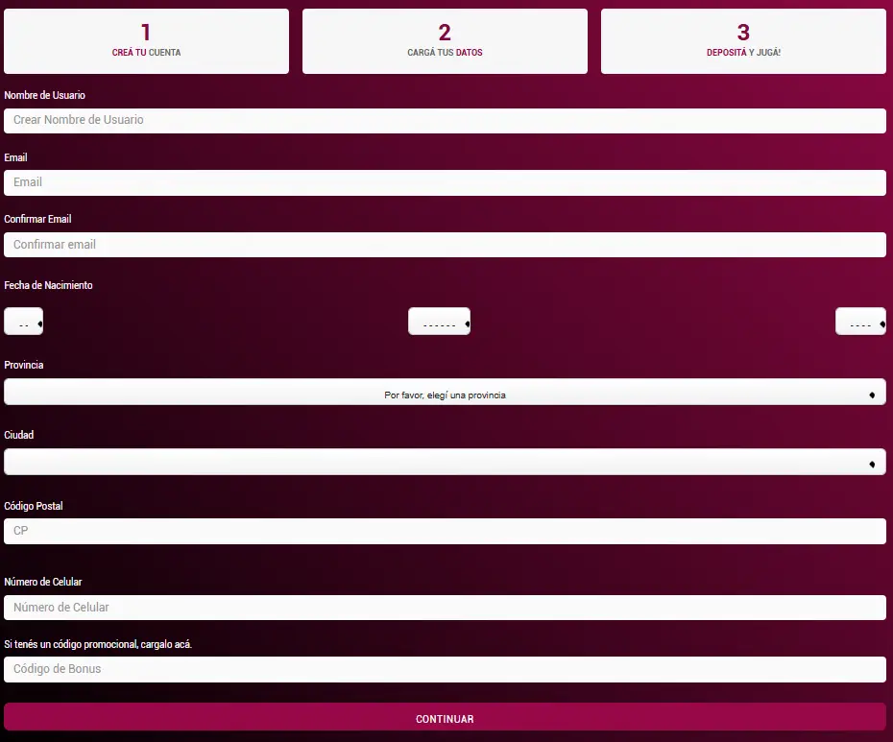Open the birth year dropdown
The image size is (893, 742).
860,321
